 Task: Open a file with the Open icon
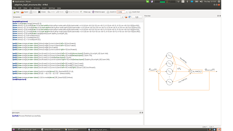pyautogui.click(x=22, y=12)
